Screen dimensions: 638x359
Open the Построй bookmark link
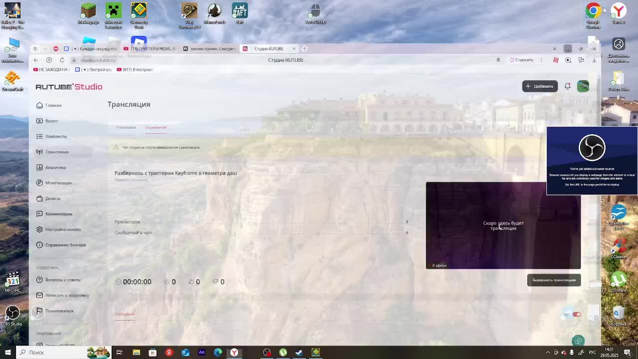click(x=94, y=69)
